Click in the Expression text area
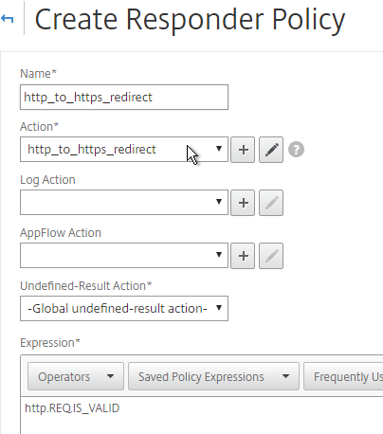The width and height of the screenshot is (383, 434). click(x=202, y=415)
